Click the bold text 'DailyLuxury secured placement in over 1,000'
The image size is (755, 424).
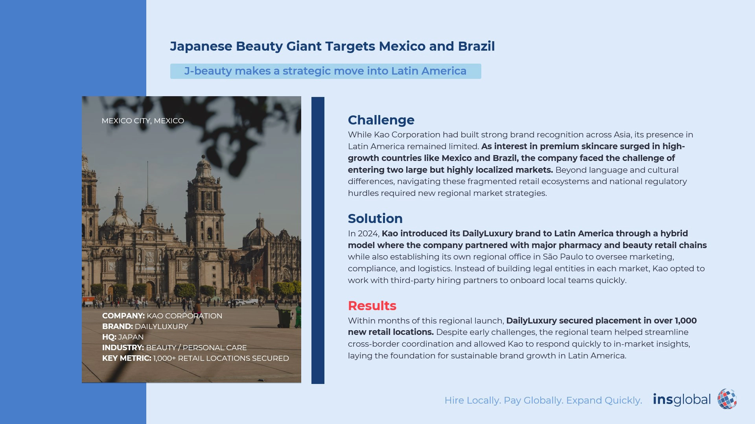tap(601, 321)
